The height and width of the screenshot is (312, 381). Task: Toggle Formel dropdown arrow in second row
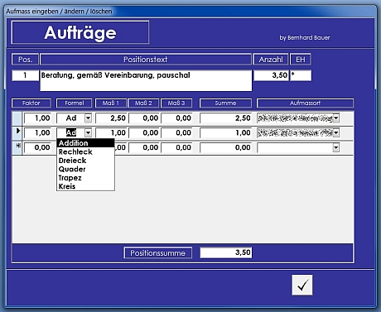88,133
